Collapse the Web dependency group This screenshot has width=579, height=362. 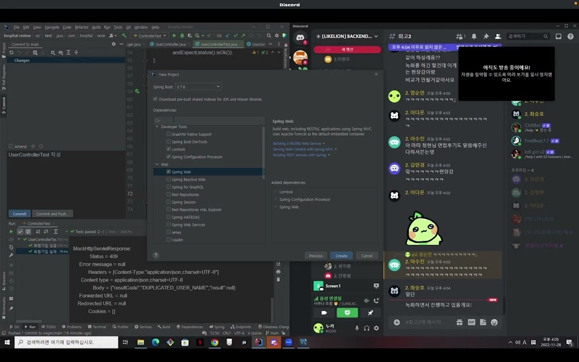pyautogui.click(x=157, y=164)
